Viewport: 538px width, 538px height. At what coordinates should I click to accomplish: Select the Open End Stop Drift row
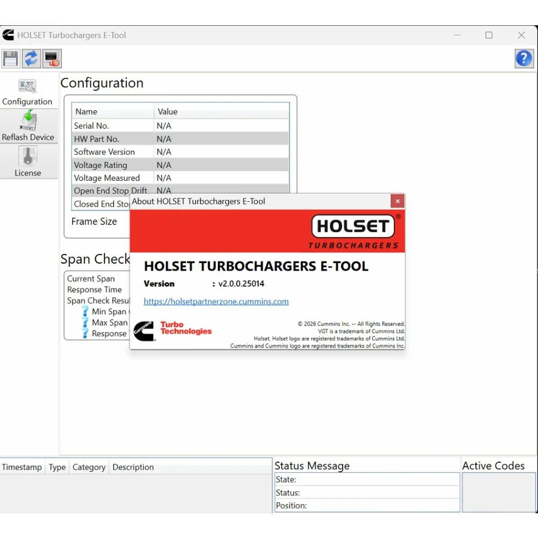click(x=180, y=189)
